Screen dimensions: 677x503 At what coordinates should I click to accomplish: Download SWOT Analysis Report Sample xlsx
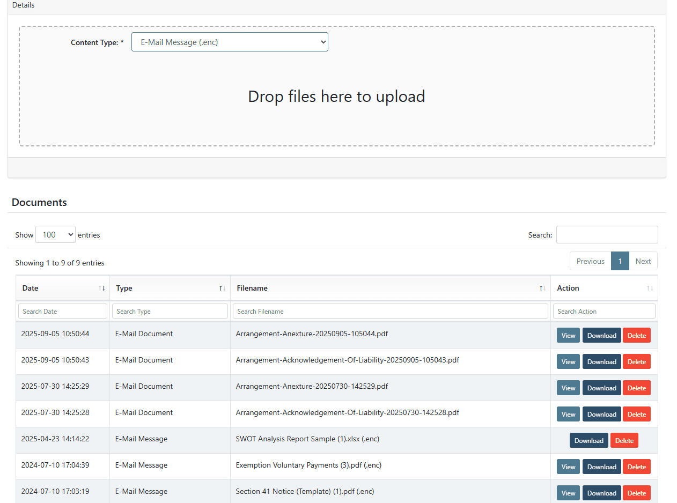point(589,440)
